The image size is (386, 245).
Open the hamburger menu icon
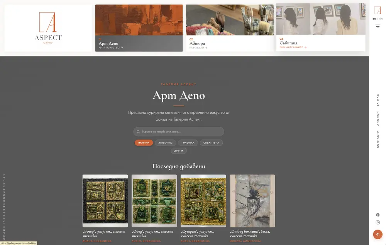(378, 26)
